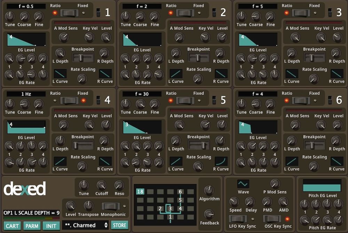The width and height of the screenshot is (348, 233).
Task: Click operator 4 Breakpoint slider
Action: 83,145
